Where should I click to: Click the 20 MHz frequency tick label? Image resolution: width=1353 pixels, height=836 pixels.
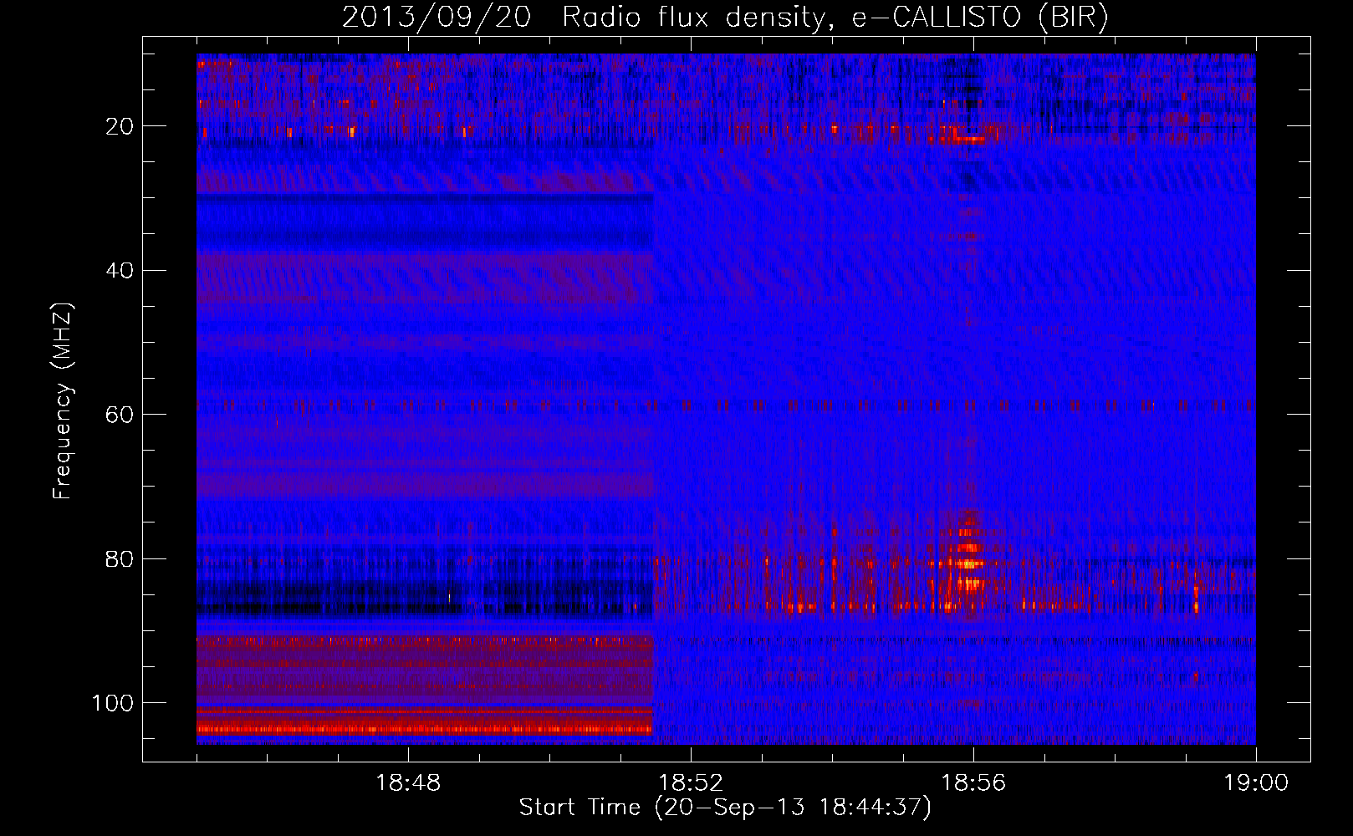[120, 126]
